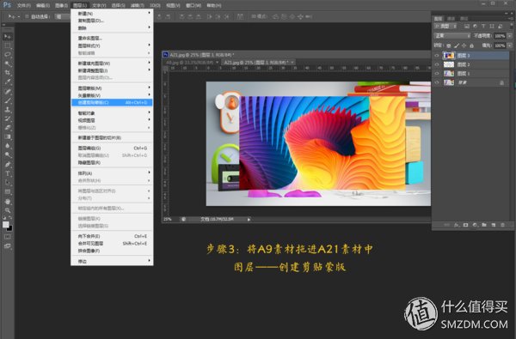Select the Move tool in the toolbox
Viewport: 516px width, 339px height.
point(8,36)
